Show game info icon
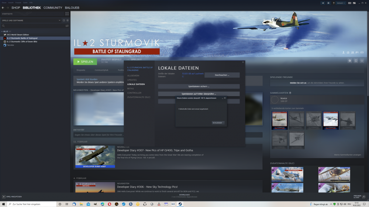 (356, 61)
